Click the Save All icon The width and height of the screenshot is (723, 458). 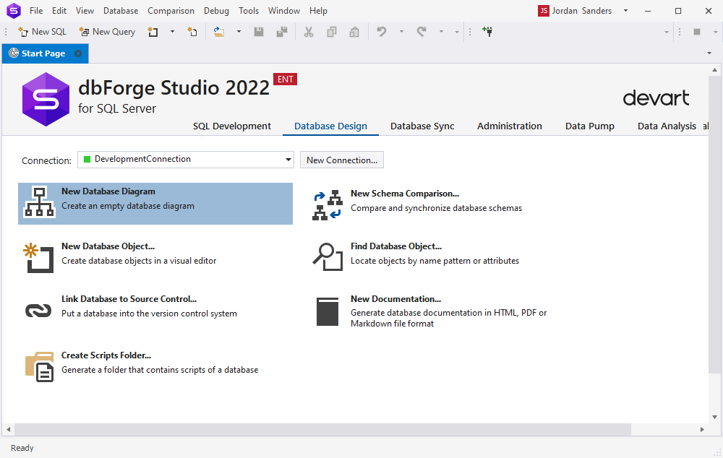[282, 32]
